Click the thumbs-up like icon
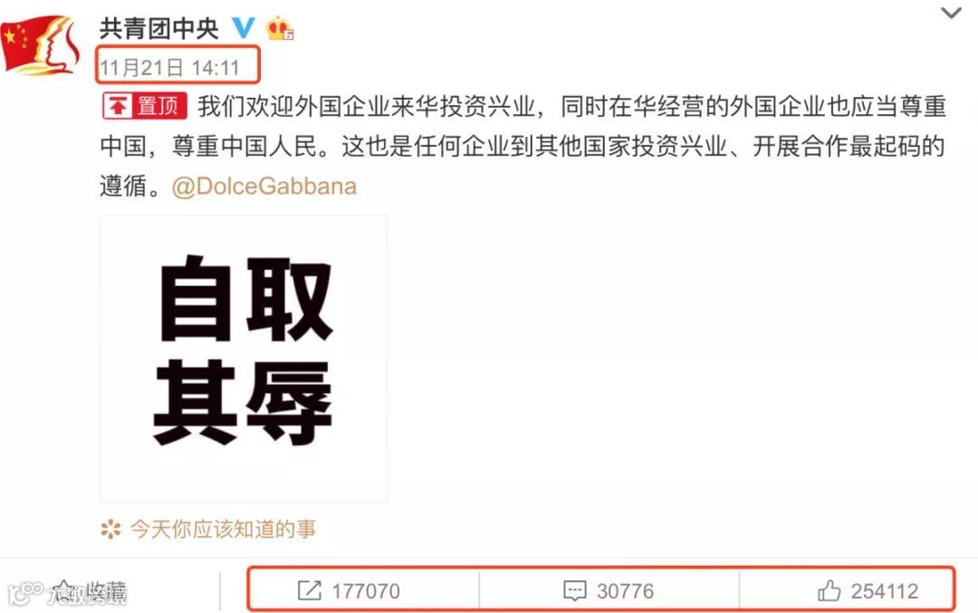This screenshot has height=613, width=978. coord(829,590)
